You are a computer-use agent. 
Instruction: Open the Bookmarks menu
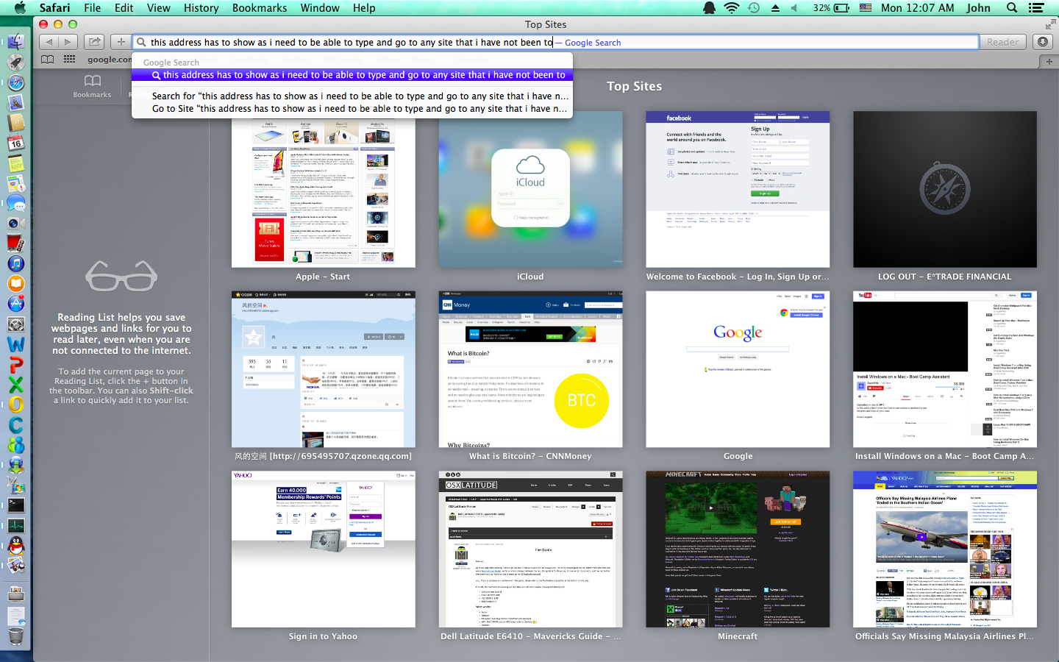pyautogui.click(x=260, y=8)
